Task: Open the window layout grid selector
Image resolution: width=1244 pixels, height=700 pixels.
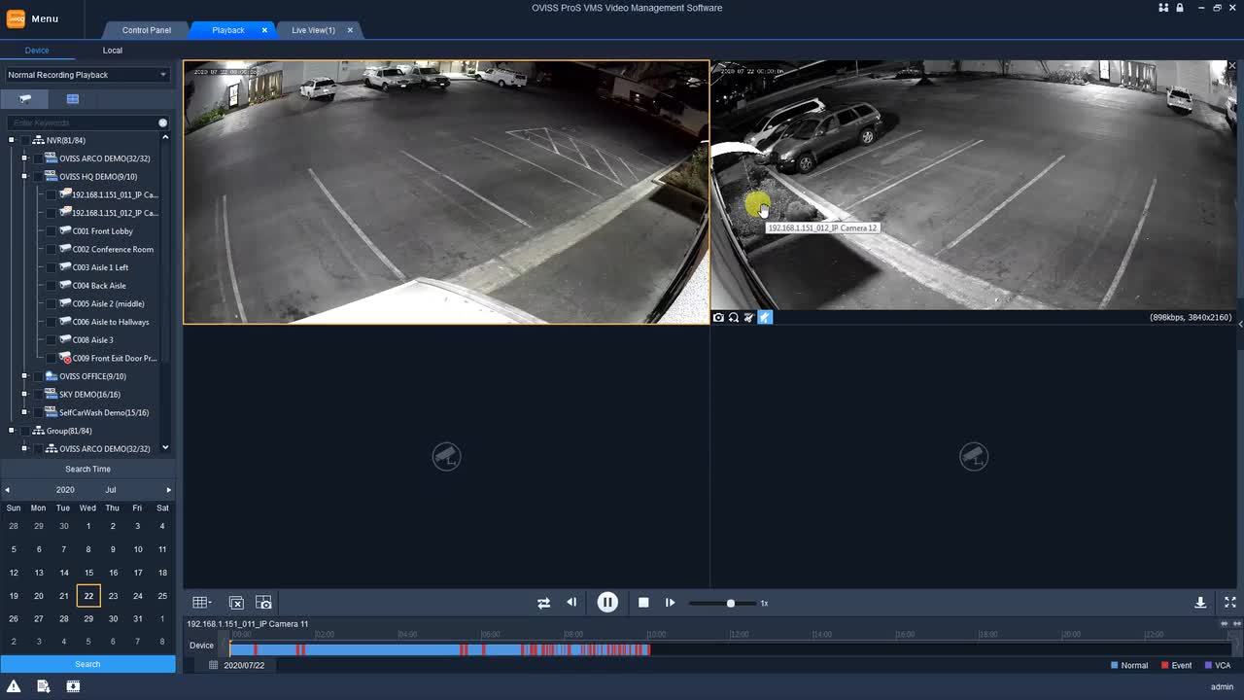Action: click(x=201, y=603)
